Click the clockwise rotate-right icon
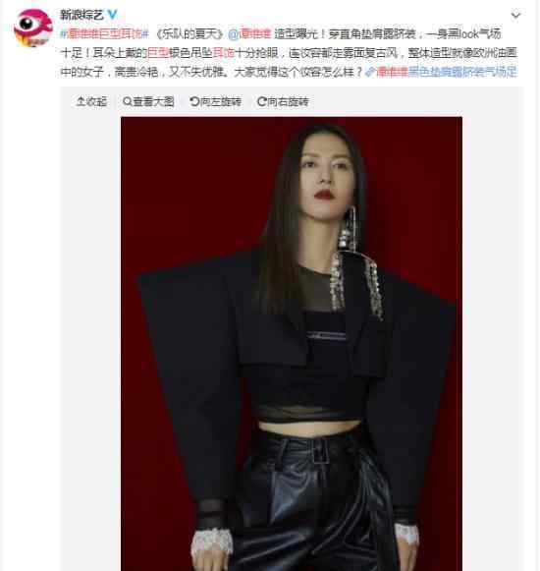Viewport: 540px width, 571px height. tap(261, 101)
